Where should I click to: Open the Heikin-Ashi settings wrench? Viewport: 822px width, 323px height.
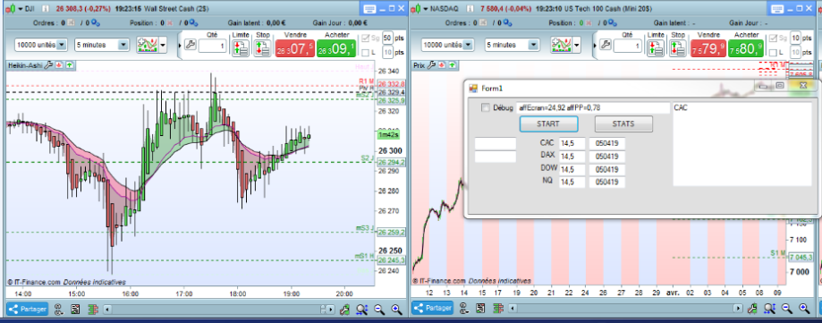click(x=48, y=65)
